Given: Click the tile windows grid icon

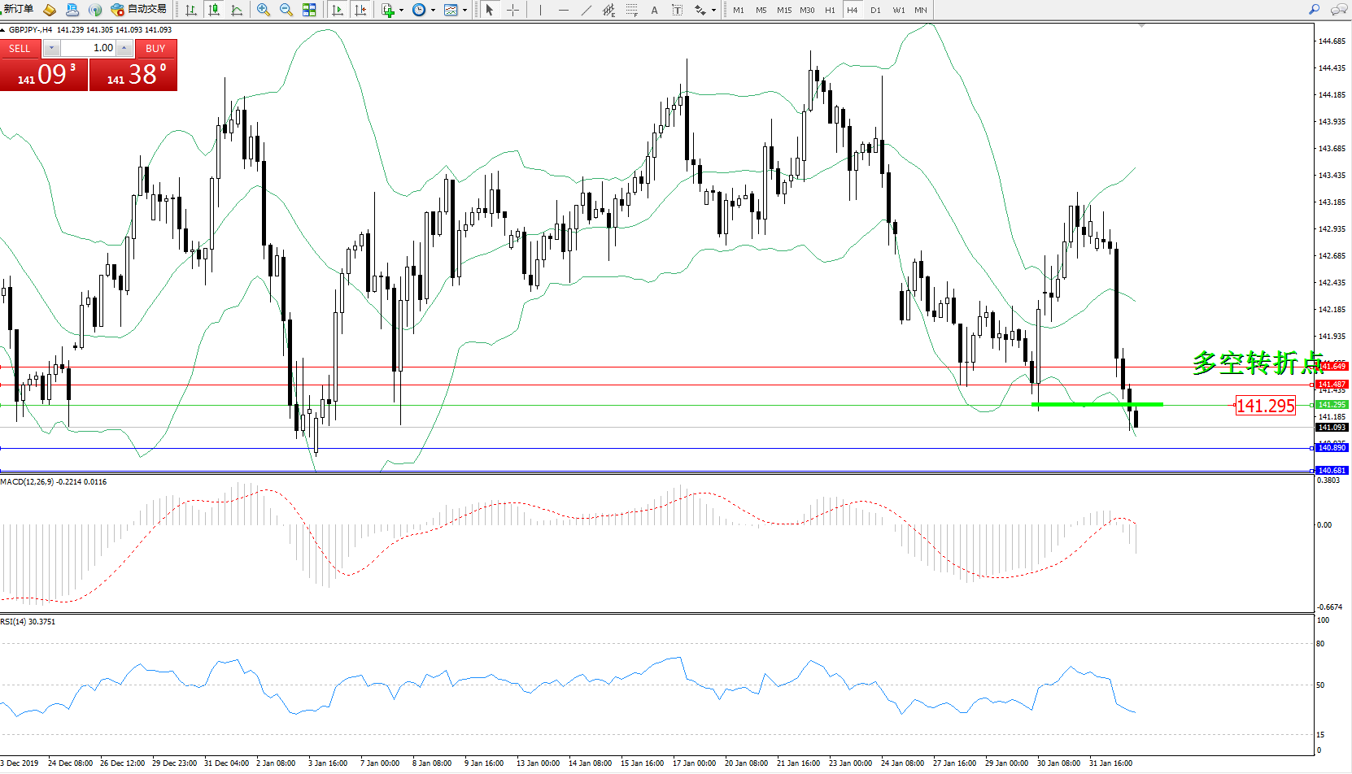Looking at the screenshot, I should pos(309,10).
